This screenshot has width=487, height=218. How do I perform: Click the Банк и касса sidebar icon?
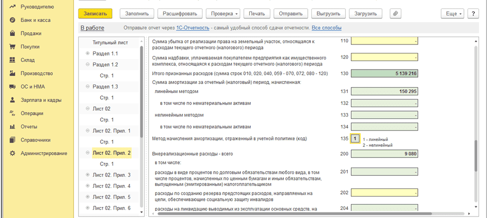click(12, 20)
